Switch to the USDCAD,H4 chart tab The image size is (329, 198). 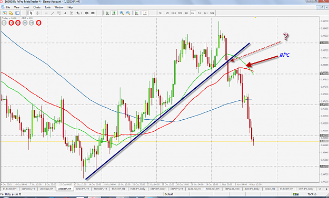[46, 189]
